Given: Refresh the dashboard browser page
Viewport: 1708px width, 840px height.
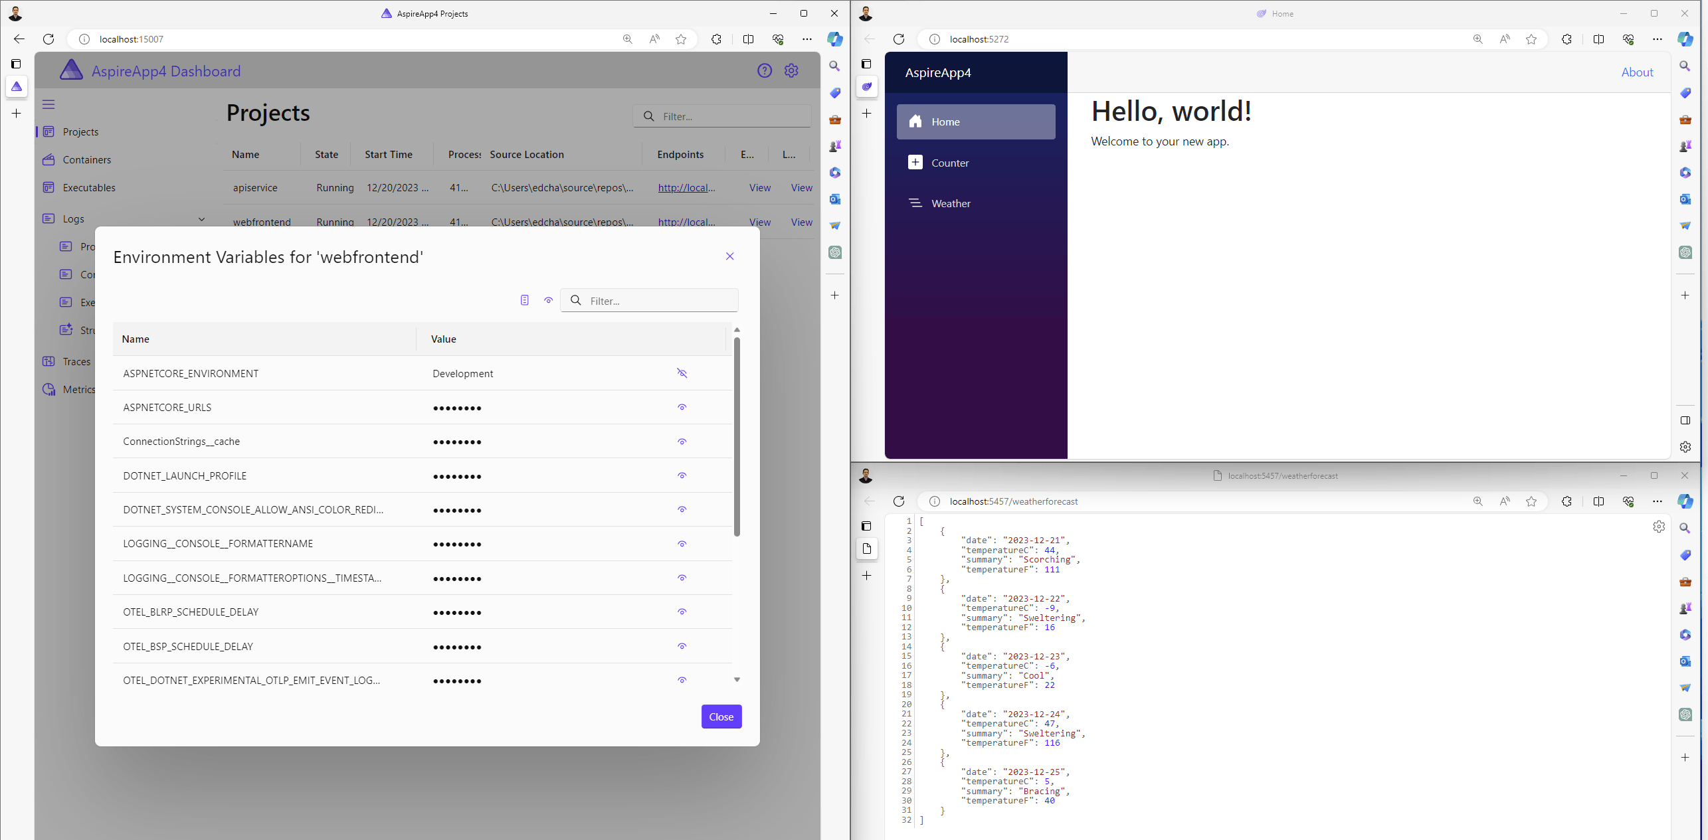Looking at the screenshot, I should 48,39.
